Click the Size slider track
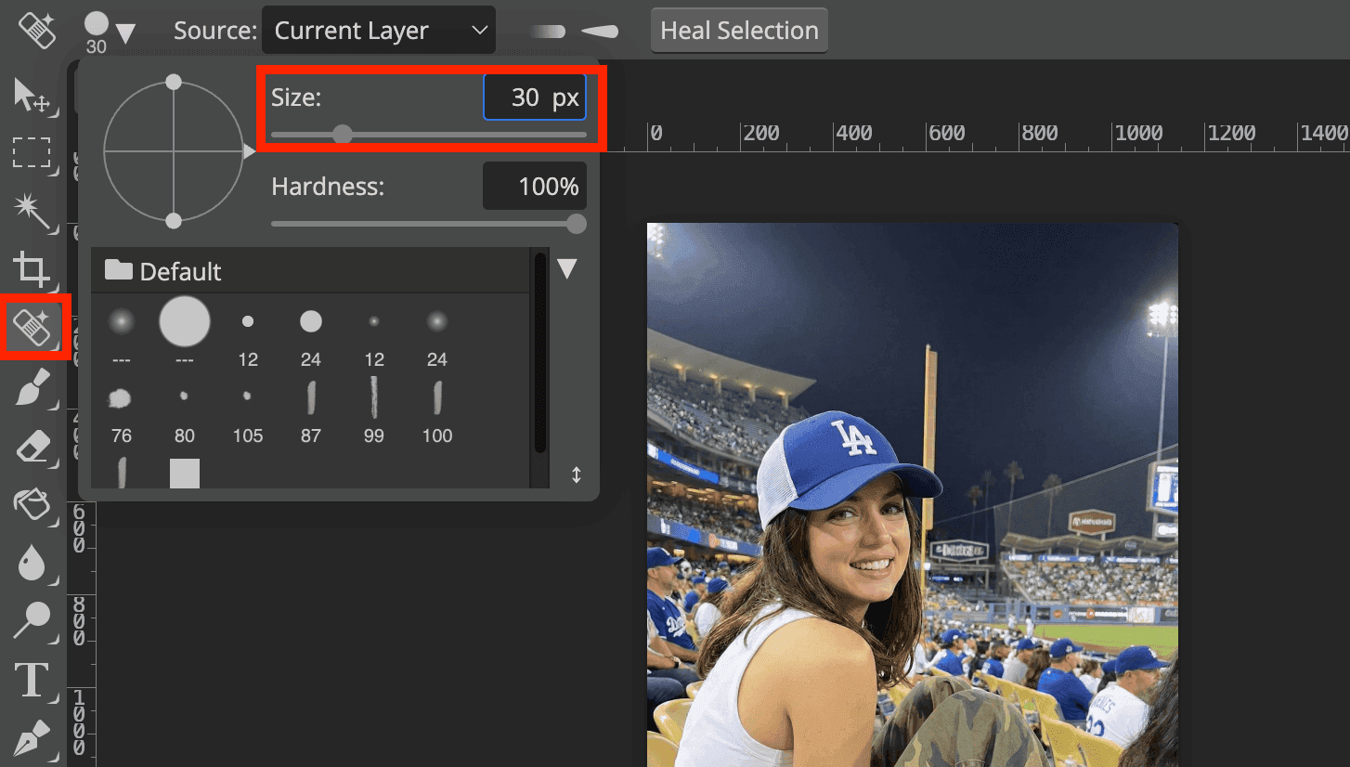Image resolution: width=1350 pixels, height=767 pixels. (x=429, y=135)
